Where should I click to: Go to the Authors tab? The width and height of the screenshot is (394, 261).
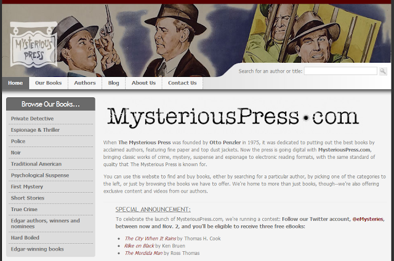coord(85,83)
